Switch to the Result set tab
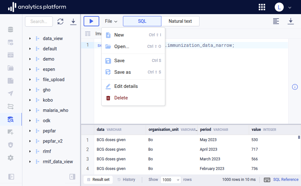The image size is (301, 186). pos(98,180)
